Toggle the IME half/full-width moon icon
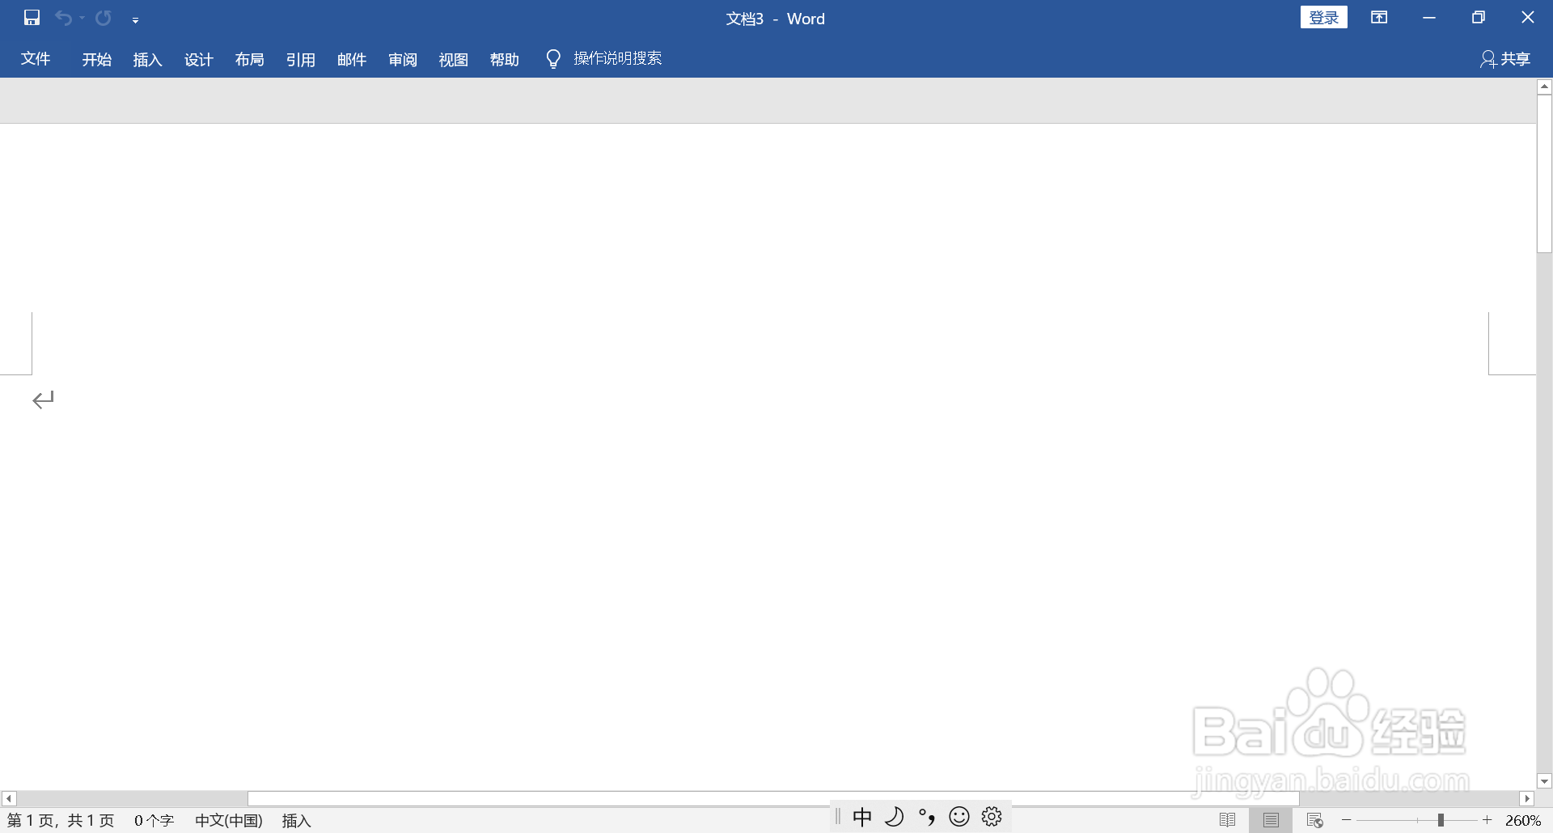This screenshot has height=833, width=1553. tap(895, 817)
